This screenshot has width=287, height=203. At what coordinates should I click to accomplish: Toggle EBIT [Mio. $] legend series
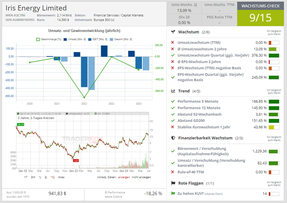tap(98, 39)
